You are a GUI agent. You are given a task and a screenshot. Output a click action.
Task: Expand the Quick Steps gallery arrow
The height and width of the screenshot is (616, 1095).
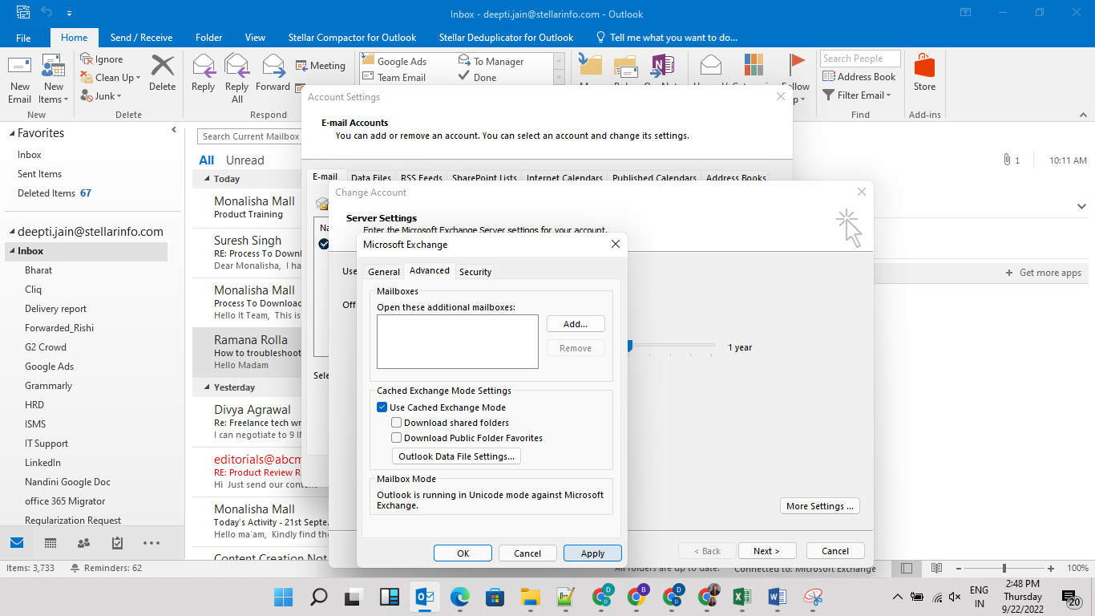[x=559, y=78]
